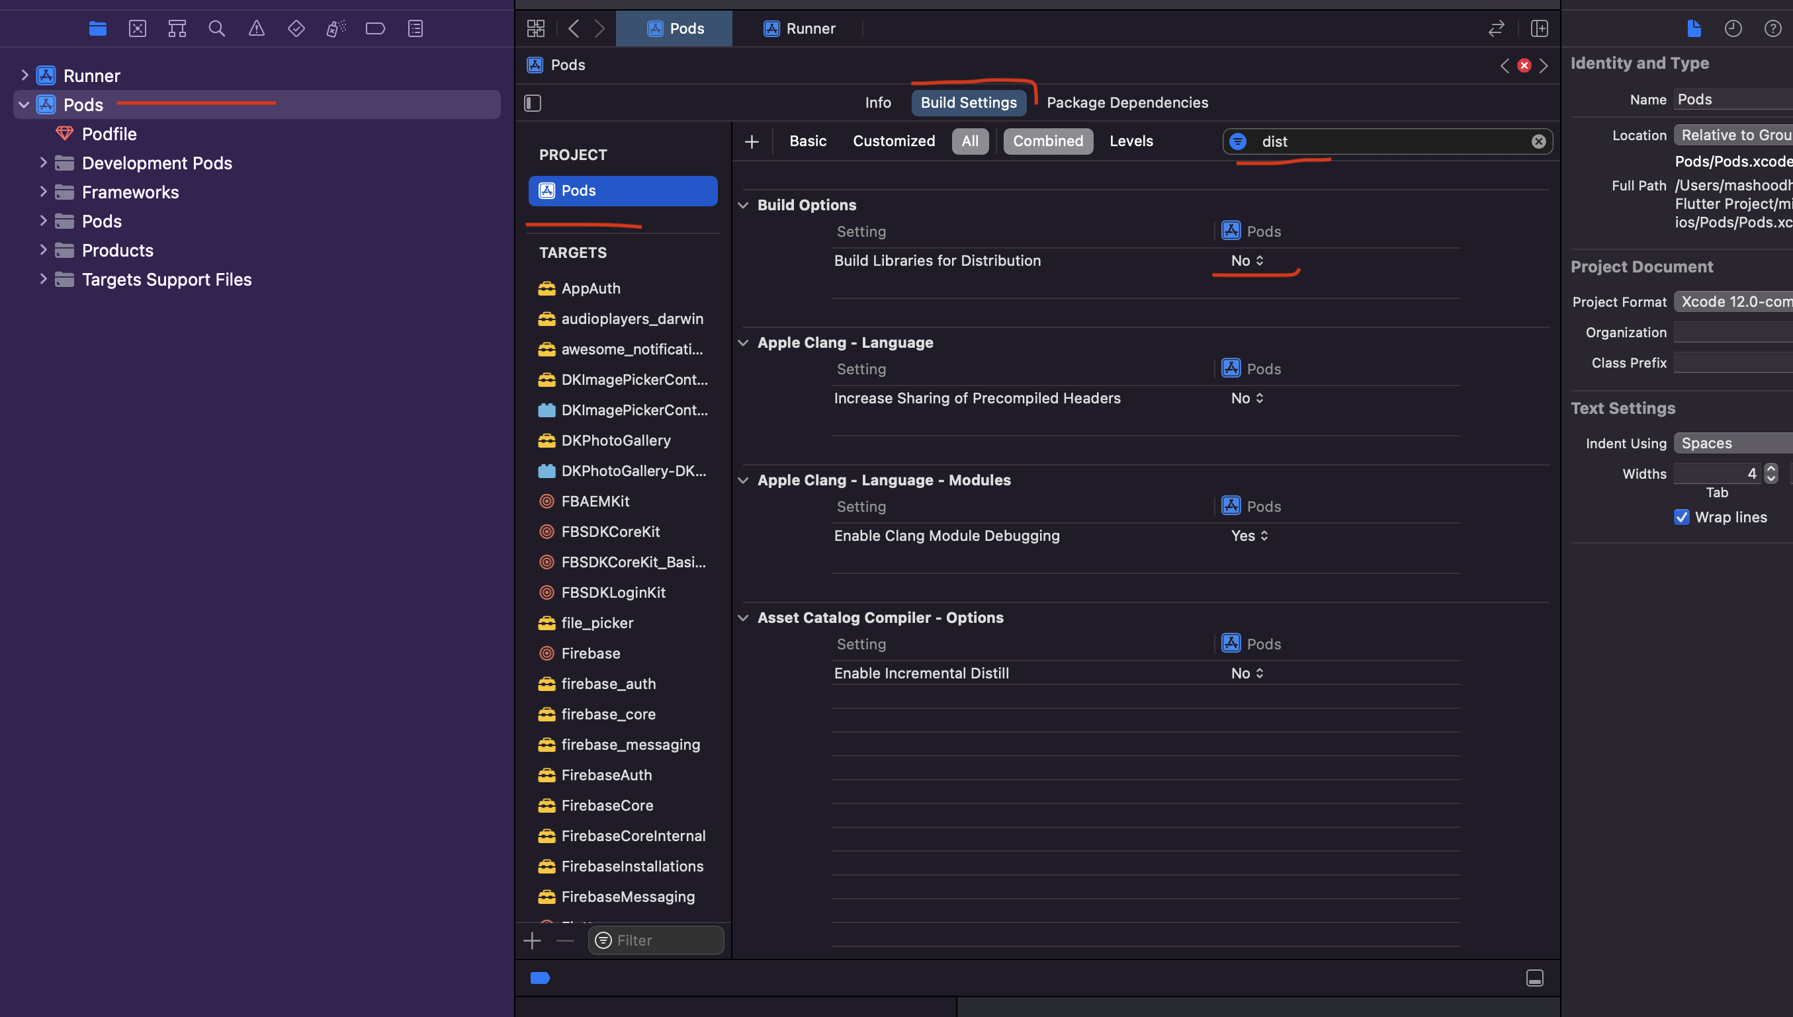Viewport: 1793px width, 1017px height.
Task: Remove selected target with minus button
Action: 565,941
